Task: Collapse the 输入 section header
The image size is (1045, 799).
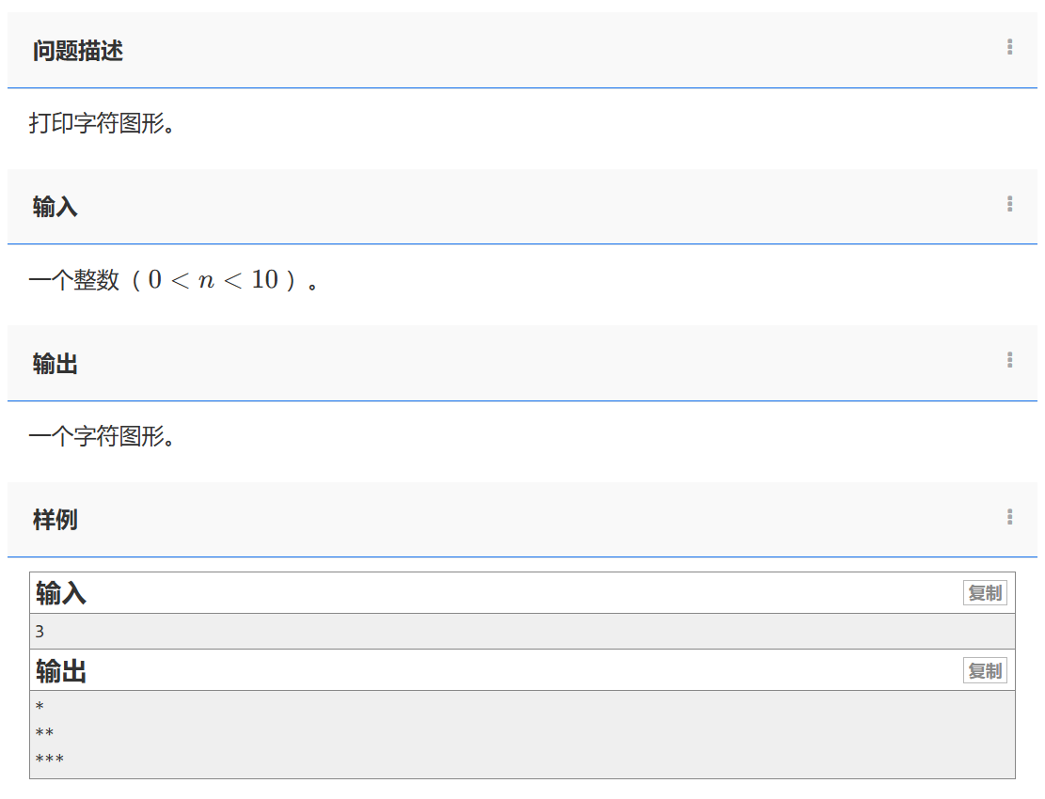Action: click(55, 207)
